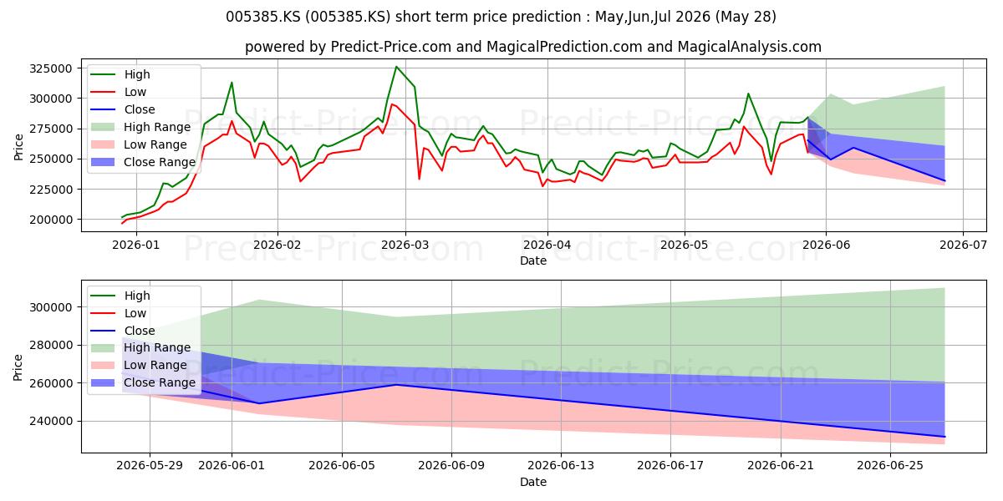The height and width of the screenshot is (501, 1003).
Task: Click the 2026-06-13 date tick label
Action: pyautogui.click(x=561, y=467)
